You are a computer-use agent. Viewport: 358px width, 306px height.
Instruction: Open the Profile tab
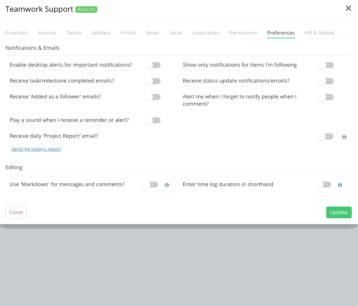tap(128, 33)
